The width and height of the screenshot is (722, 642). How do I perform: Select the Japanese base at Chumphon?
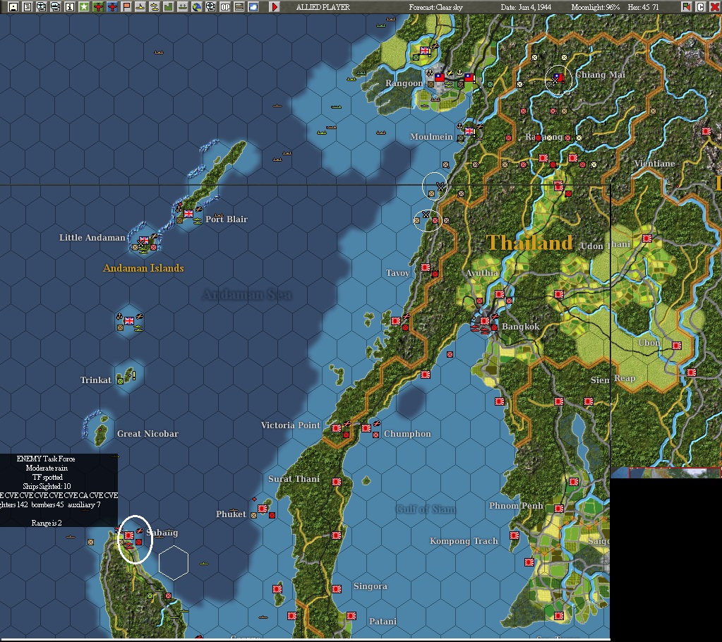(366, 428)
